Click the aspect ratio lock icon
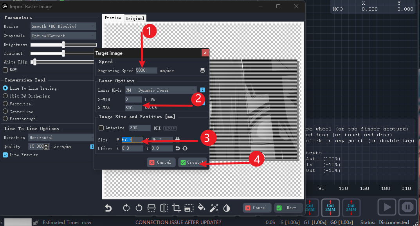 [177, 139]
